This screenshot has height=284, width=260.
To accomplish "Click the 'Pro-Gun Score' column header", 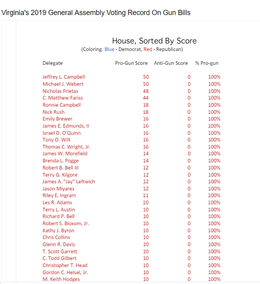I will point(131,63).
